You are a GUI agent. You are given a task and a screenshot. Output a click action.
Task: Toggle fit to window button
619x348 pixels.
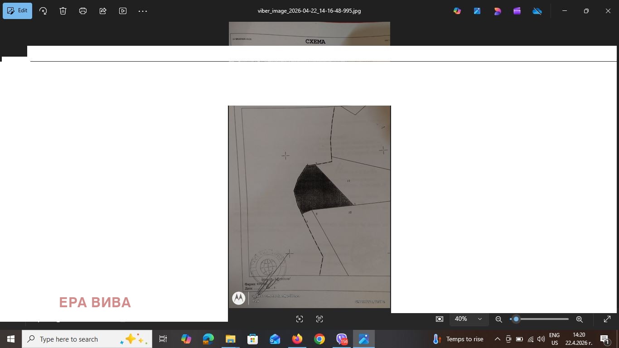pos(439,319)
